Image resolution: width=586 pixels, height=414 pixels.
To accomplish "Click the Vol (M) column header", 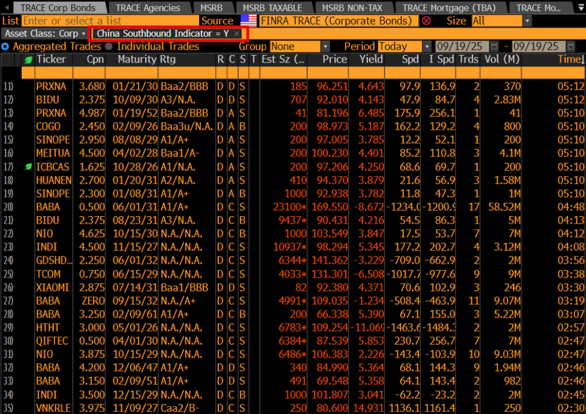I will [502, 59].
